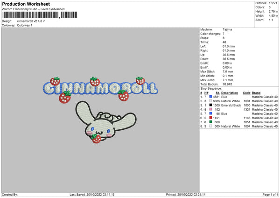Click the 'Description' column header
The image size is (280, 198).
(x=230, y=93)
